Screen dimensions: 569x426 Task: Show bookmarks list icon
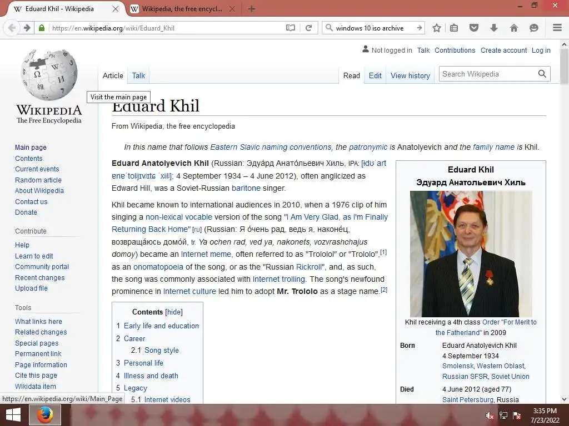coord(454,28)
